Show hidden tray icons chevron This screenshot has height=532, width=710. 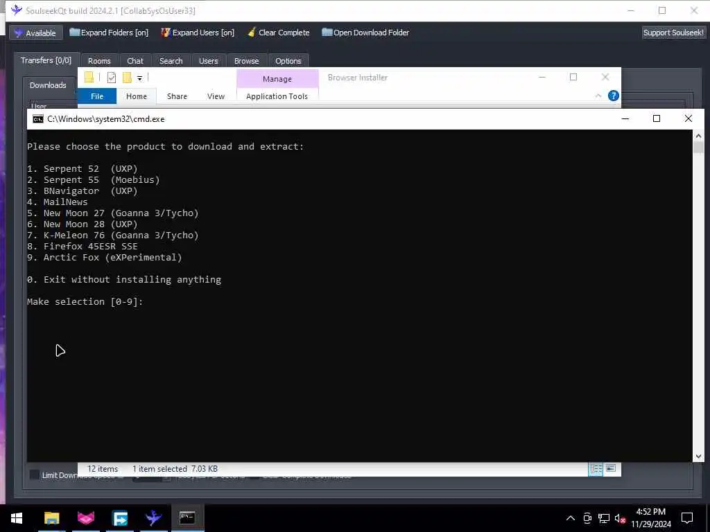(x=571, y=518)
